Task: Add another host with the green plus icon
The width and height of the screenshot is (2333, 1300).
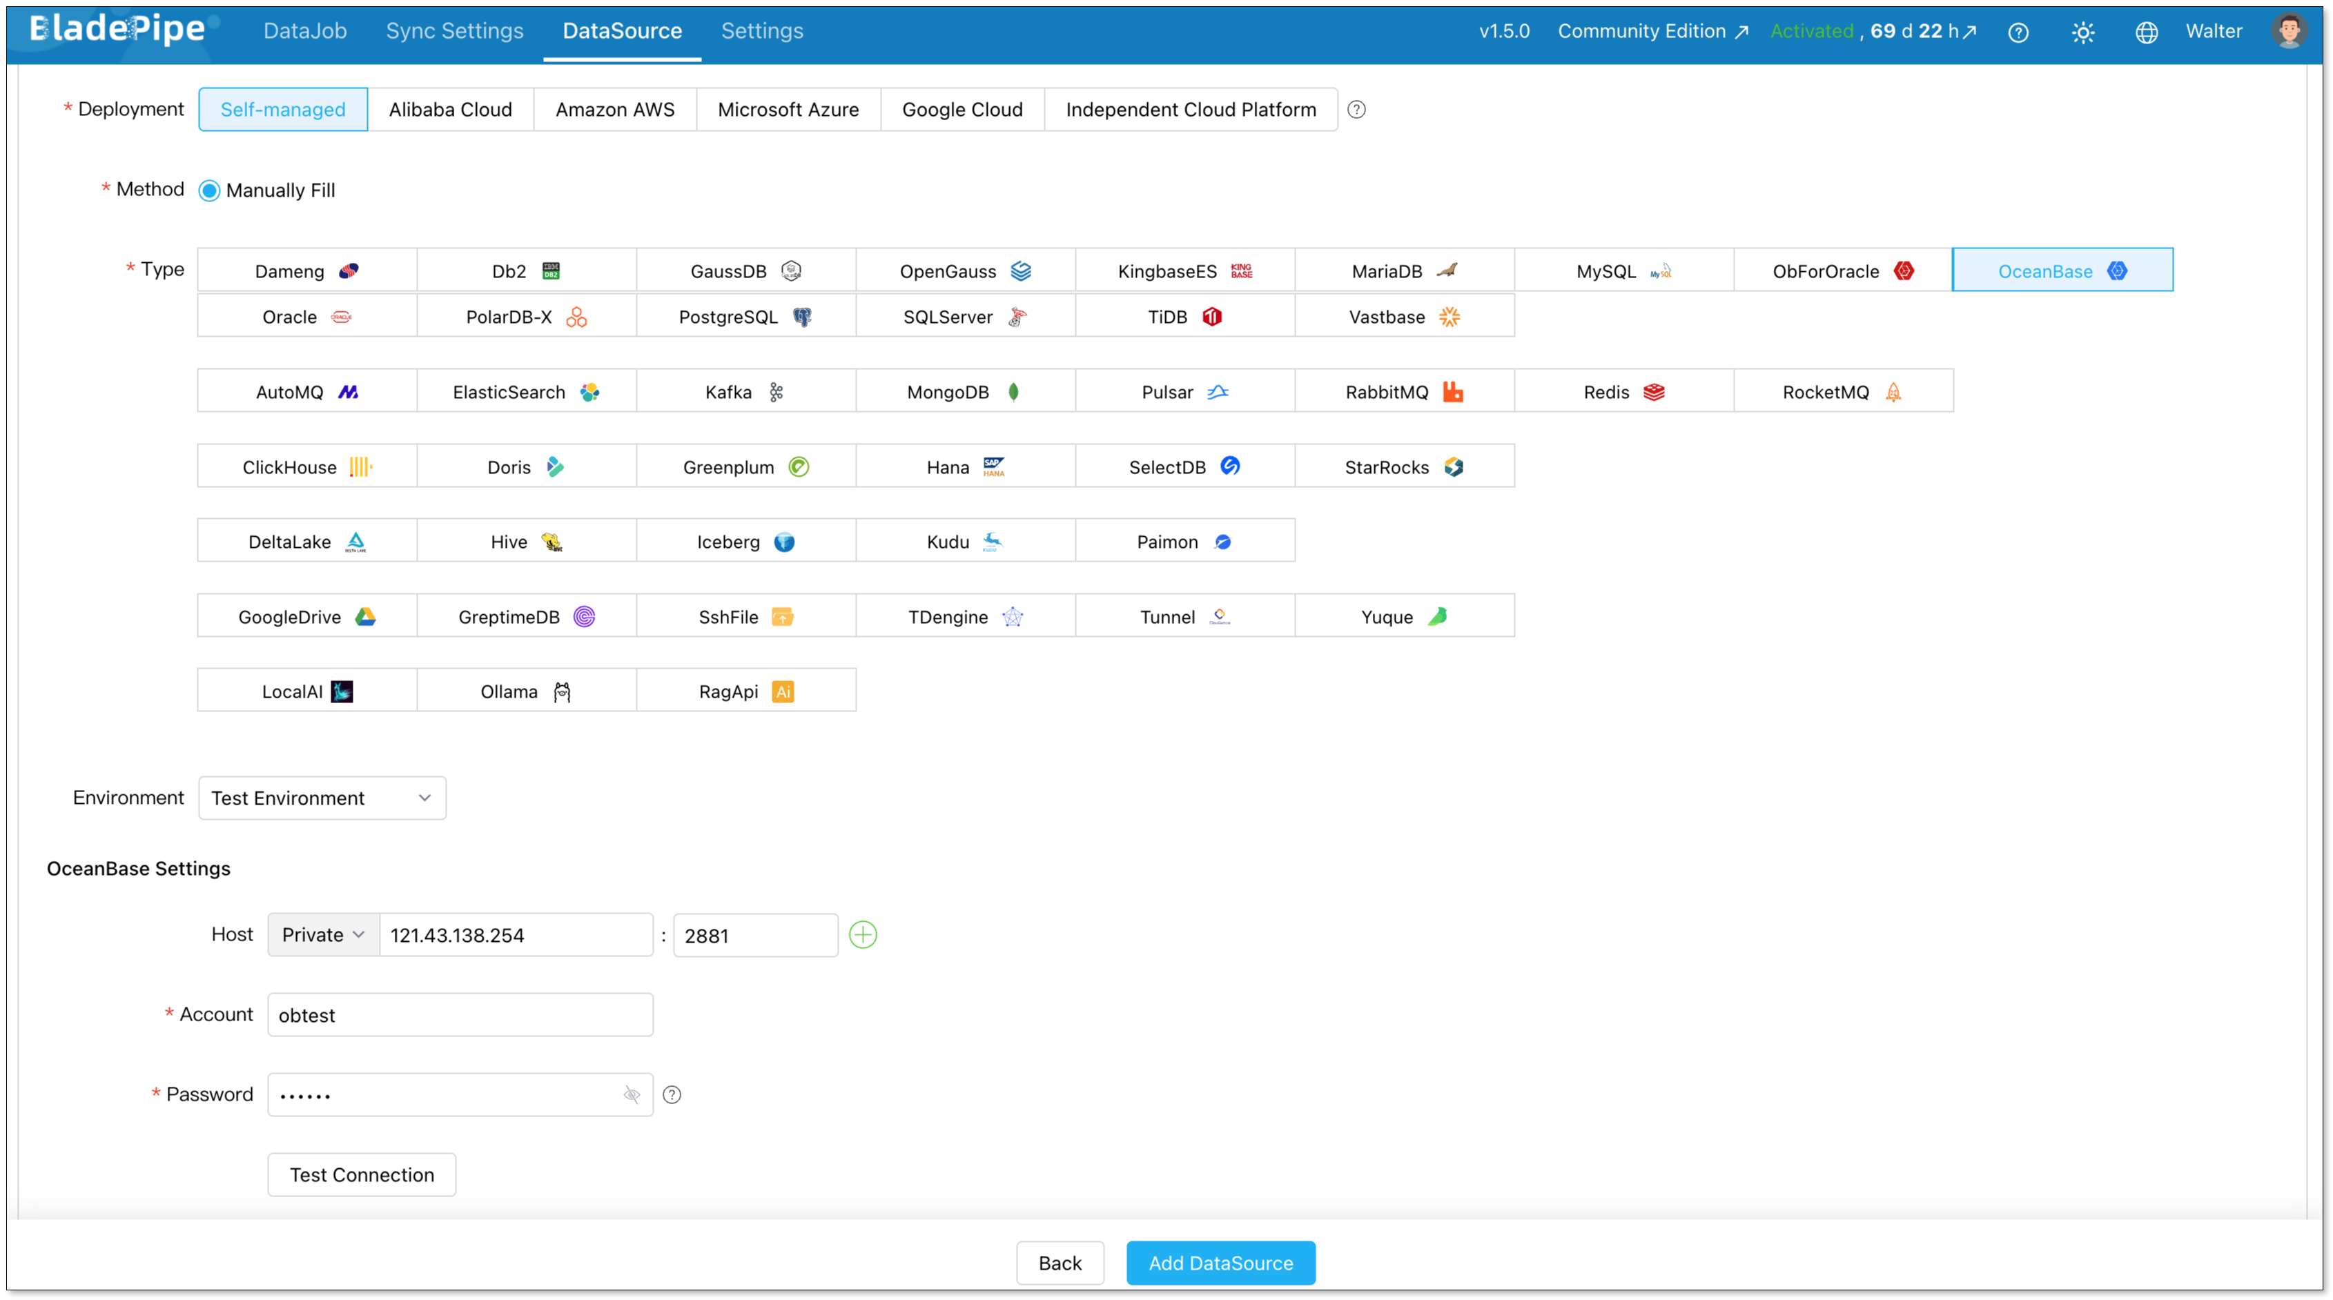Action: tap(863, 934)
